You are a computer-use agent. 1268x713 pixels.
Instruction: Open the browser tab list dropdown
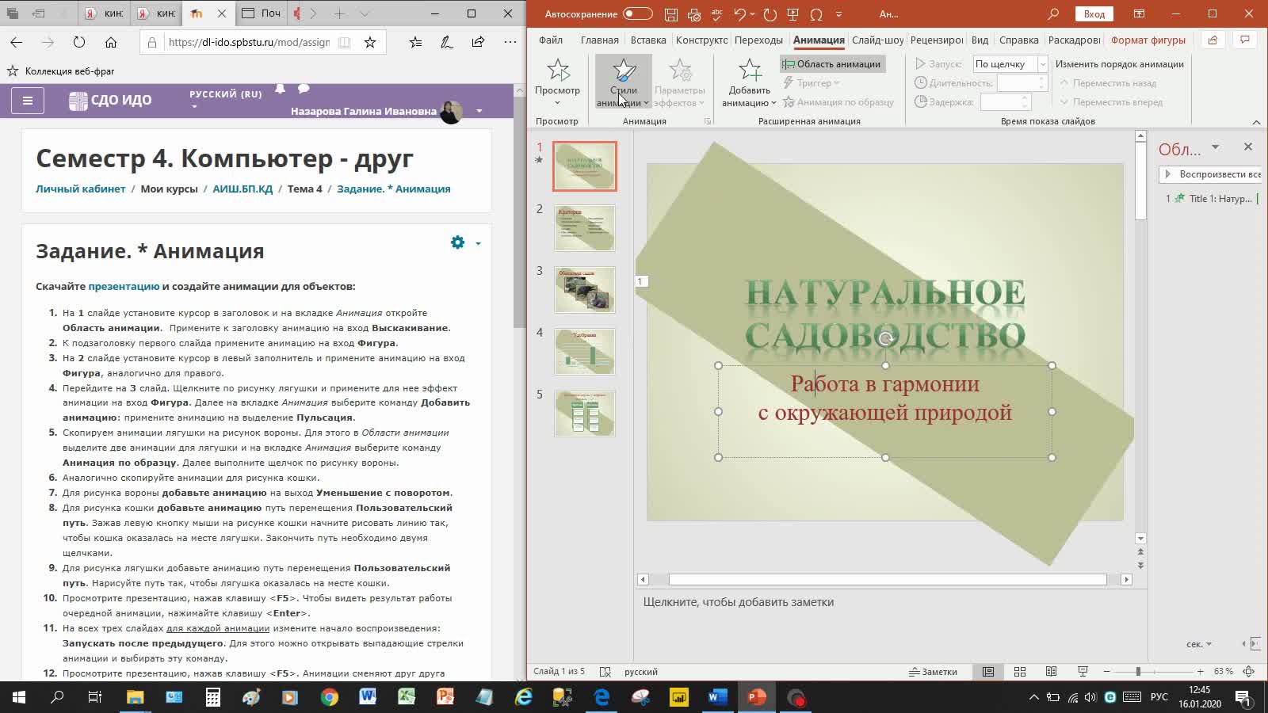pyautogui.click(x=365, y=13)
